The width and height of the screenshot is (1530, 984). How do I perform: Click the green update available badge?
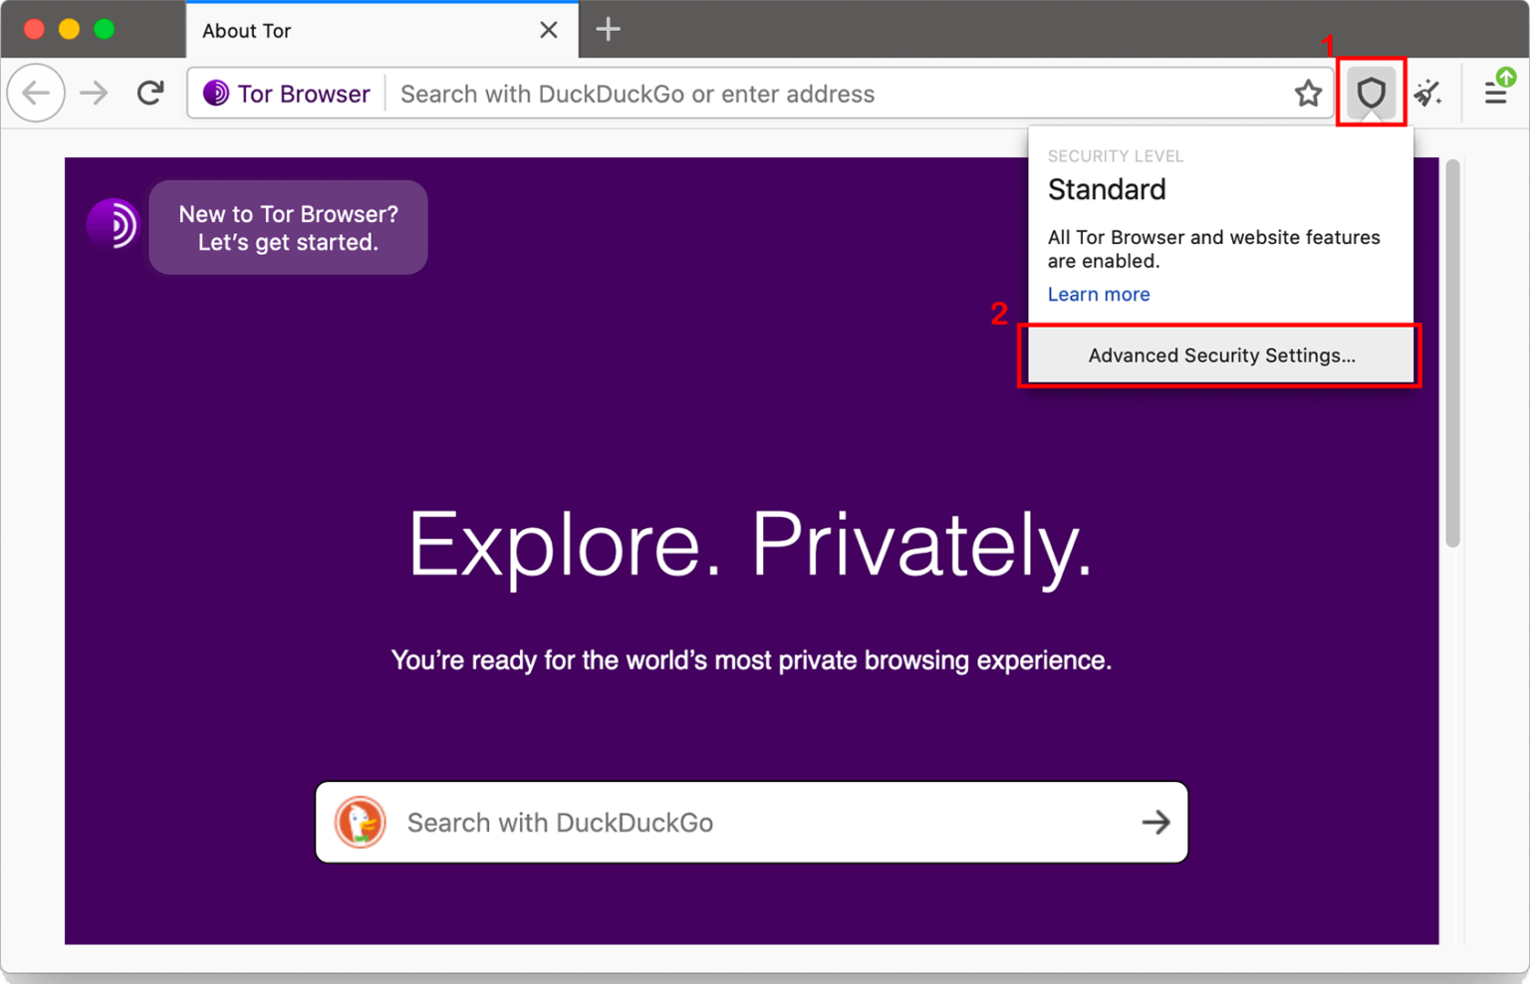tap(1507, 78)
